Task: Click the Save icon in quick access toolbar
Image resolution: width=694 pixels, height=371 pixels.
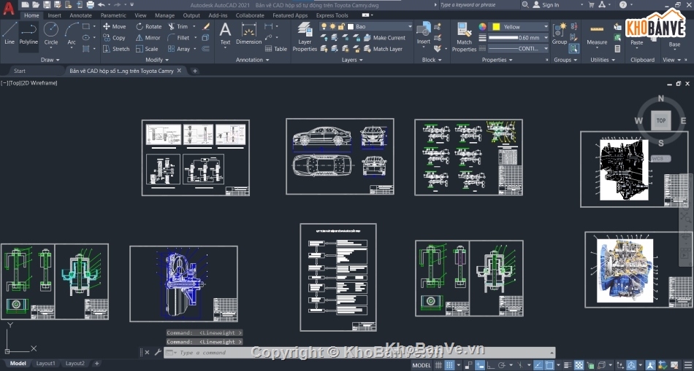Action: (47, 5)
